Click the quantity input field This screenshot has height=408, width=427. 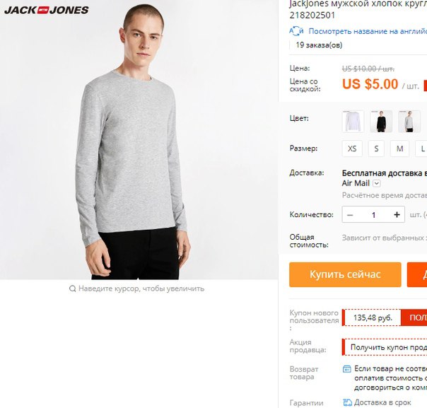(x=373, y=215)
